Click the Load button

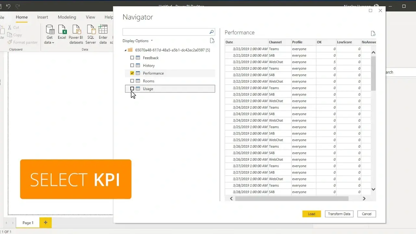(312, 214)
